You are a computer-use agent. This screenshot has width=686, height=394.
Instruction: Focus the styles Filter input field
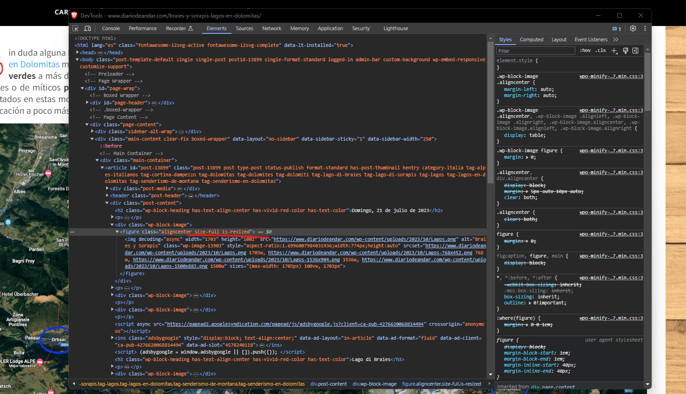click(536, 51)
